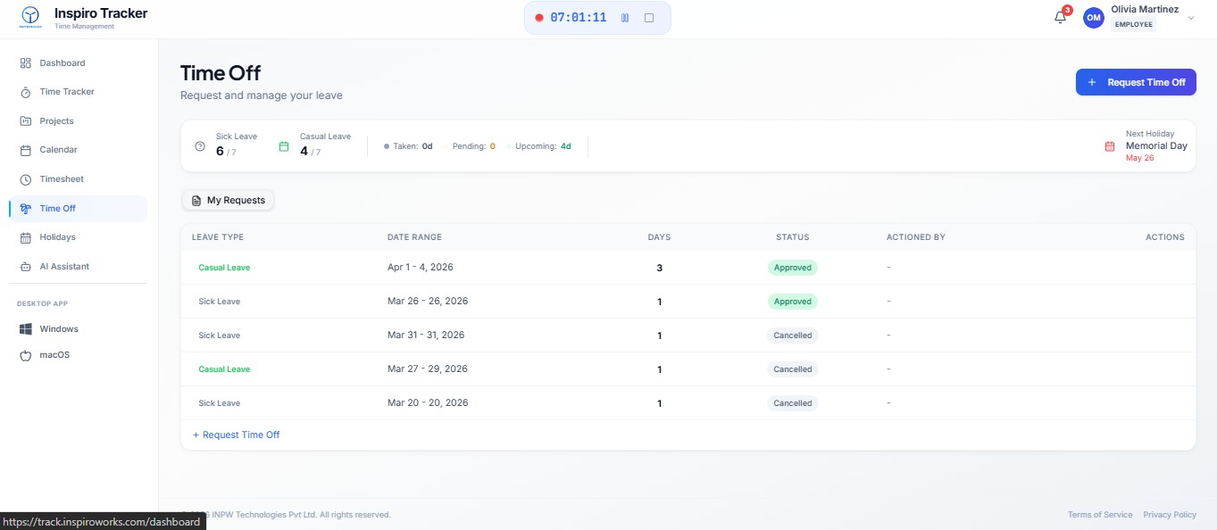
Task: Click the + Request Time Off link below the table
Action: click(237, 435)
